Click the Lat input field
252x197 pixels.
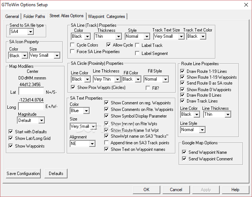click(x=31, y=91)
